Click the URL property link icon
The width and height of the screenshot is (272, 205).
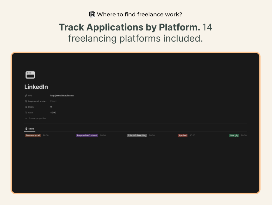(26, 96)
